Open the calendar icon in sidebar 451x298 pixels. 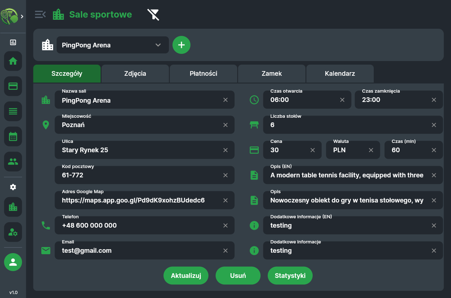(13, 136)
